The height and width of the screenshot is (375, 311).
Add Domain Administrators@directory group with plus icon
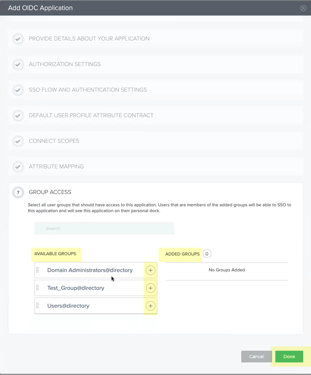click(150, 270)
